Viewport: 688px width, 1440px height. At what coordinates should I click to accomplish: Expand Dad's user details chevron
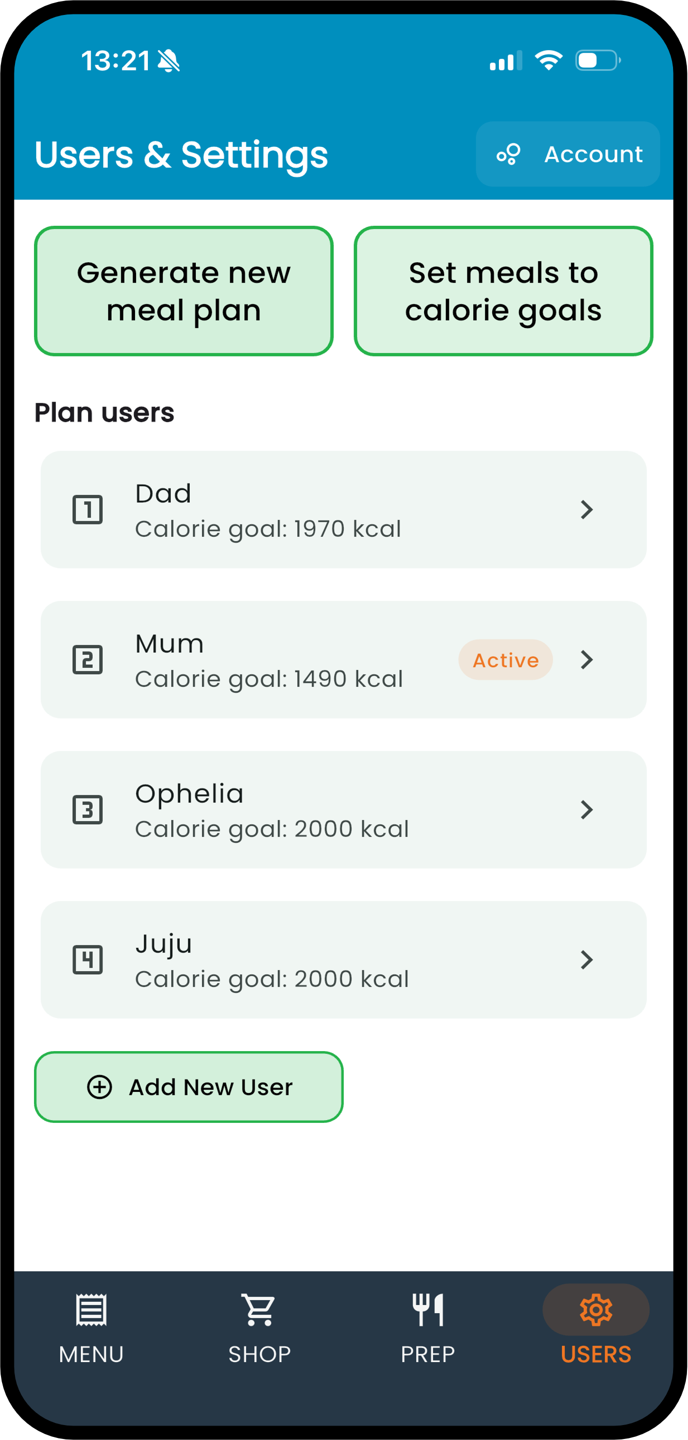pyautogui.click(x=587, y=510)
